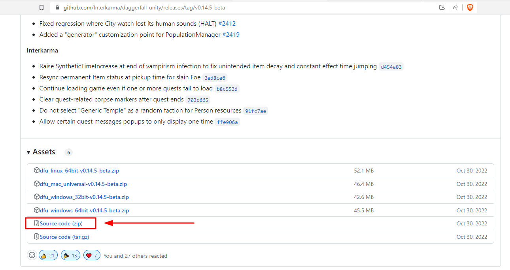Open pull request #2419 link
Viewport: 510px width, 270px height.
coord(231,35)
